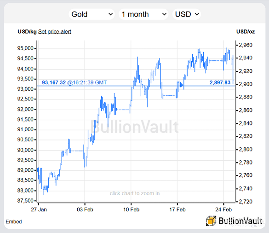The width and height of the screenshot is (269, 233).
Task: Click the 24 Feb date marker
Action: point(224,210)
